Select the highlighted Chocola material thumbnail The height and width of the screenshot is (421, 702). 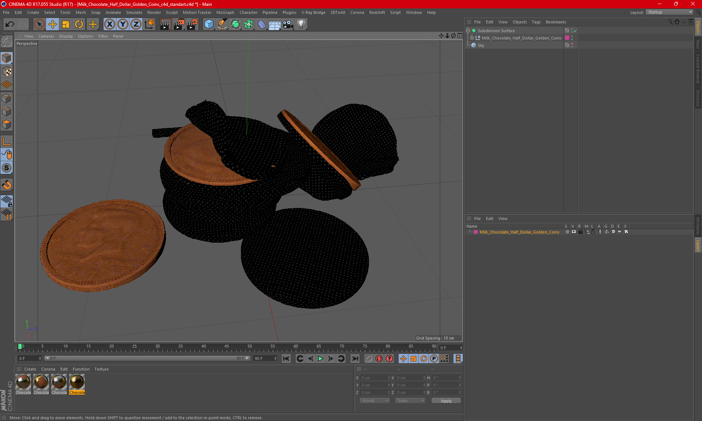77,384
